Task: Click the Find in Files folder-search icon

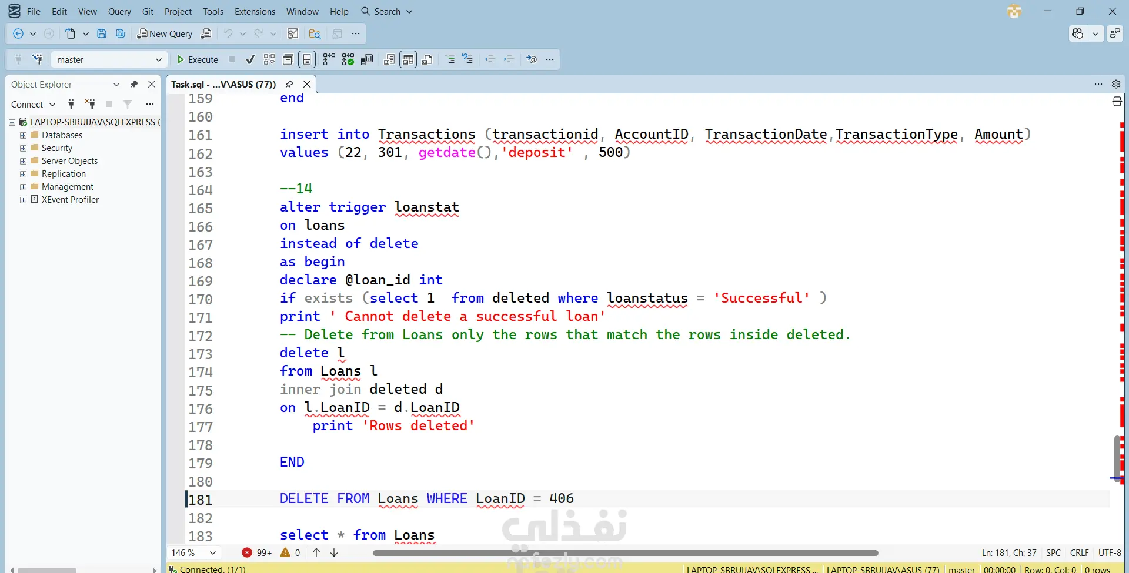Action: click(315, 34)
